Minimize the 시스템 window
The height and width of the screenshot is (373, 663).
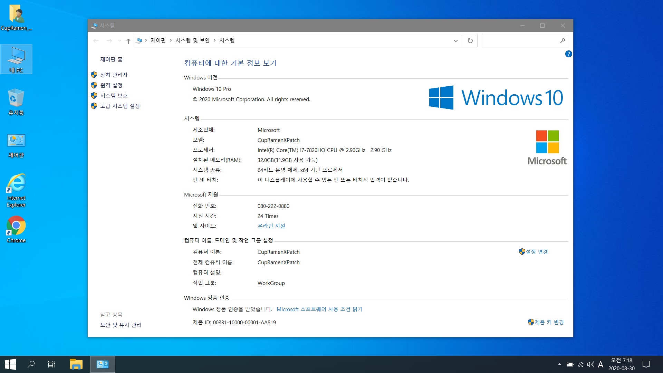(x=522, y=26)
